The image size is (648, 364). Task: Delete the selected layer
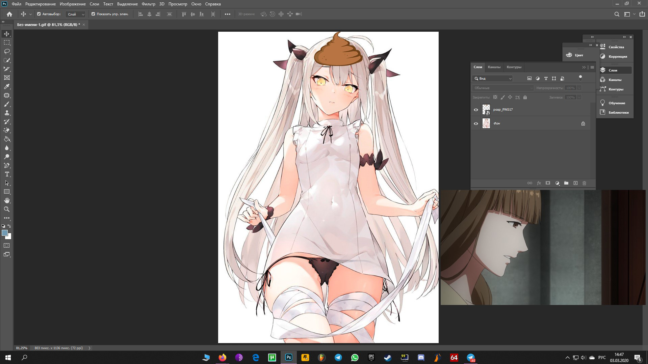point(585,183)
